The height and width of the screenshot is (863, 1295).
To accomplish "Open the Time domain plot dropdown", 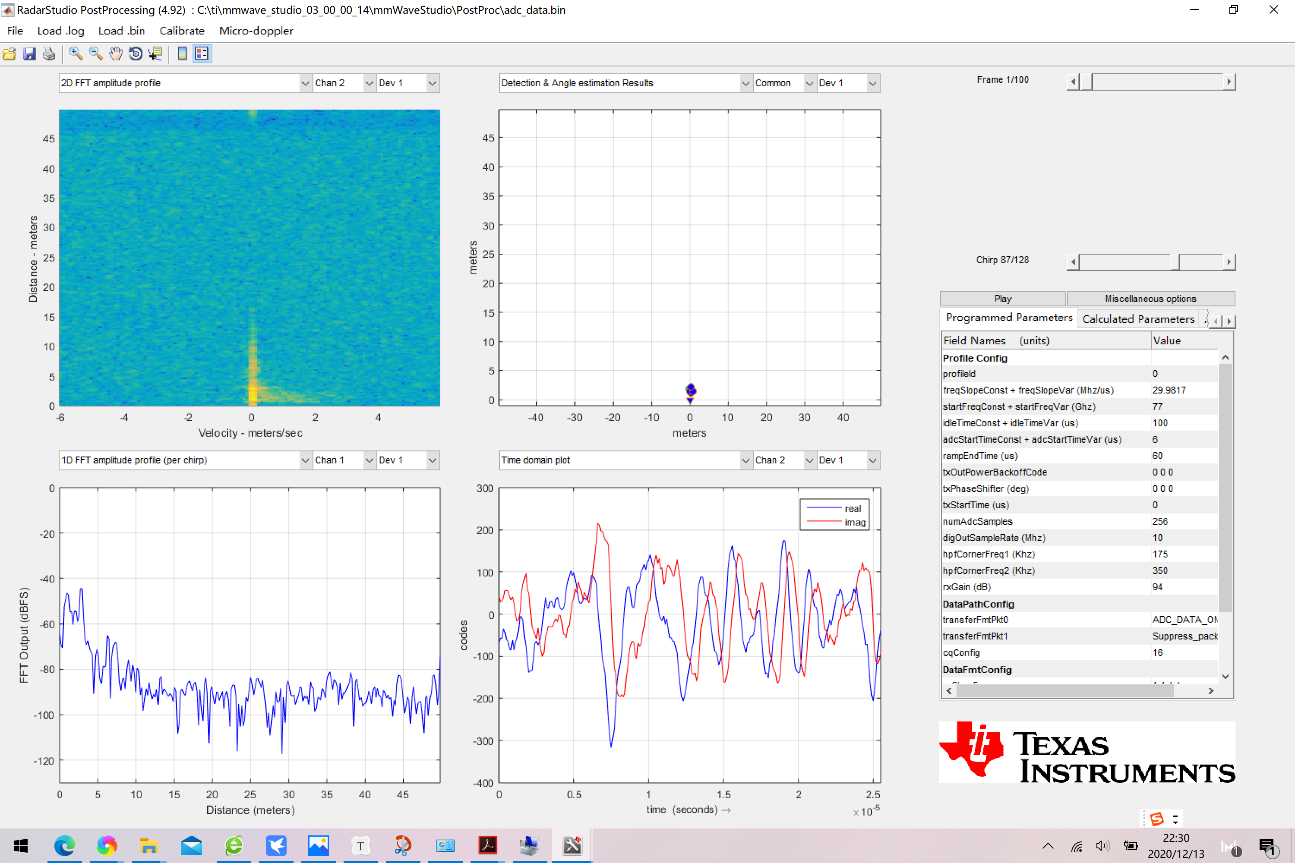I will coord(745,460).
